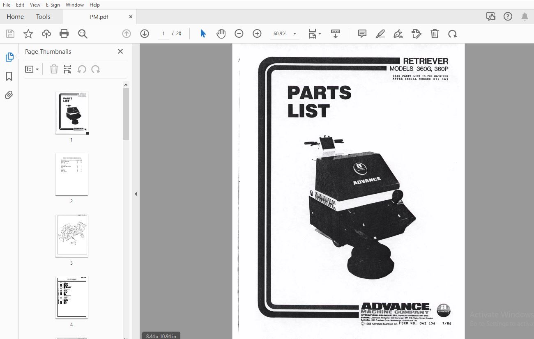Select the PM.pdf document tab
Image resolution: width=534 pixels, height=339 pixels.
pyautogui.click(x=99, y=17)
